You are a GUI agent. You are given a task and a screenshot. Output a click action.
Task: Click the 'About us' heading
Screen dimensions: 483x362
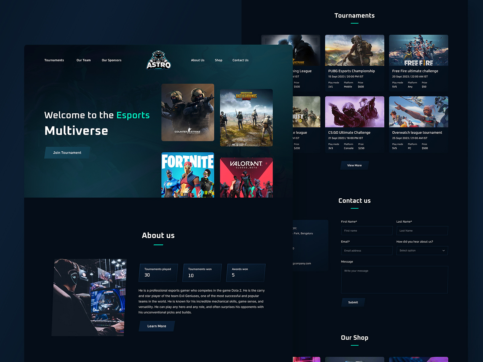[x=158, y=235]
